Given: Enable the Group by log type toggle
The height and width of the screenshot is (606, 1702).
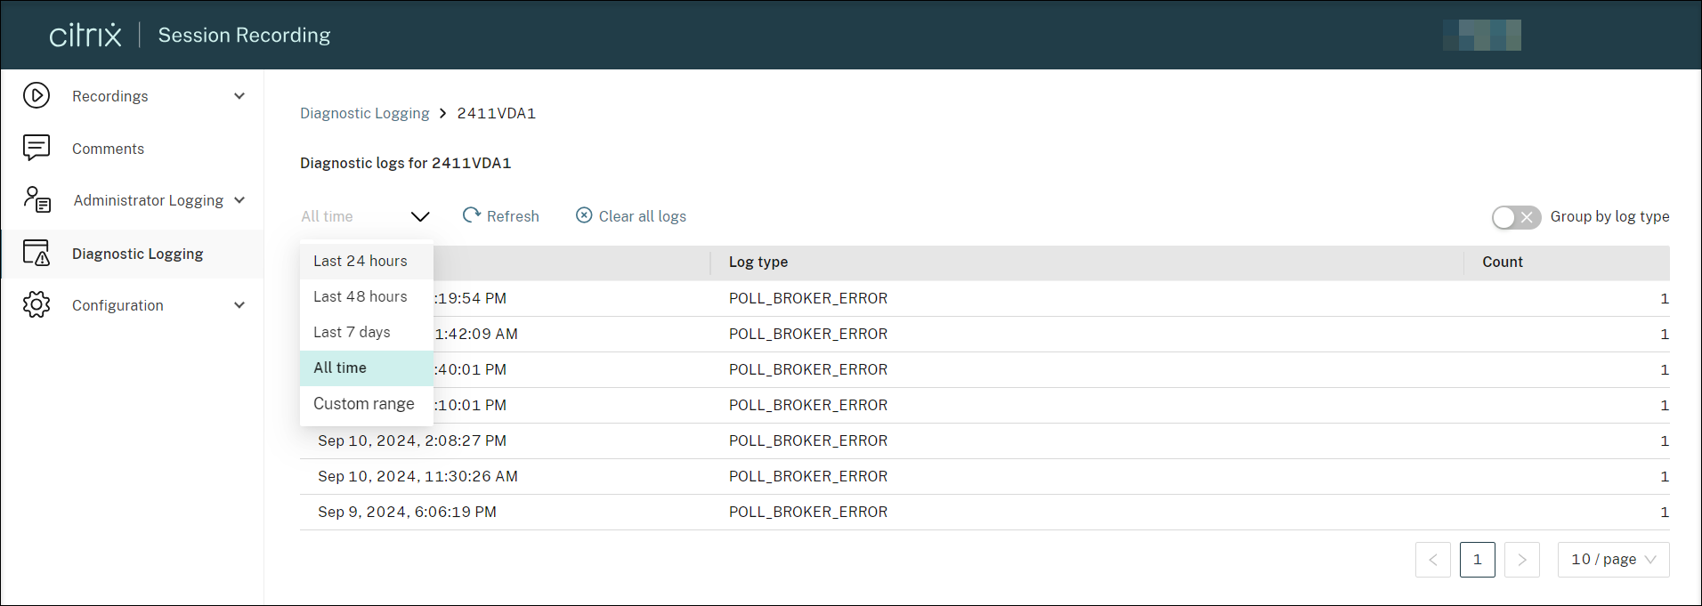Looking at the screenshot, I should click(1516, 217).
